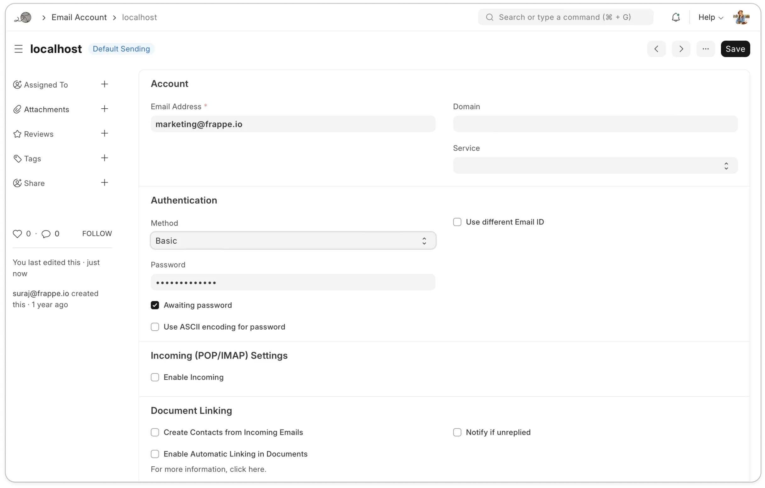765x488 pixels.
Task: Open Email Account from the breadcrumb
Action: (x=79, y=17)
